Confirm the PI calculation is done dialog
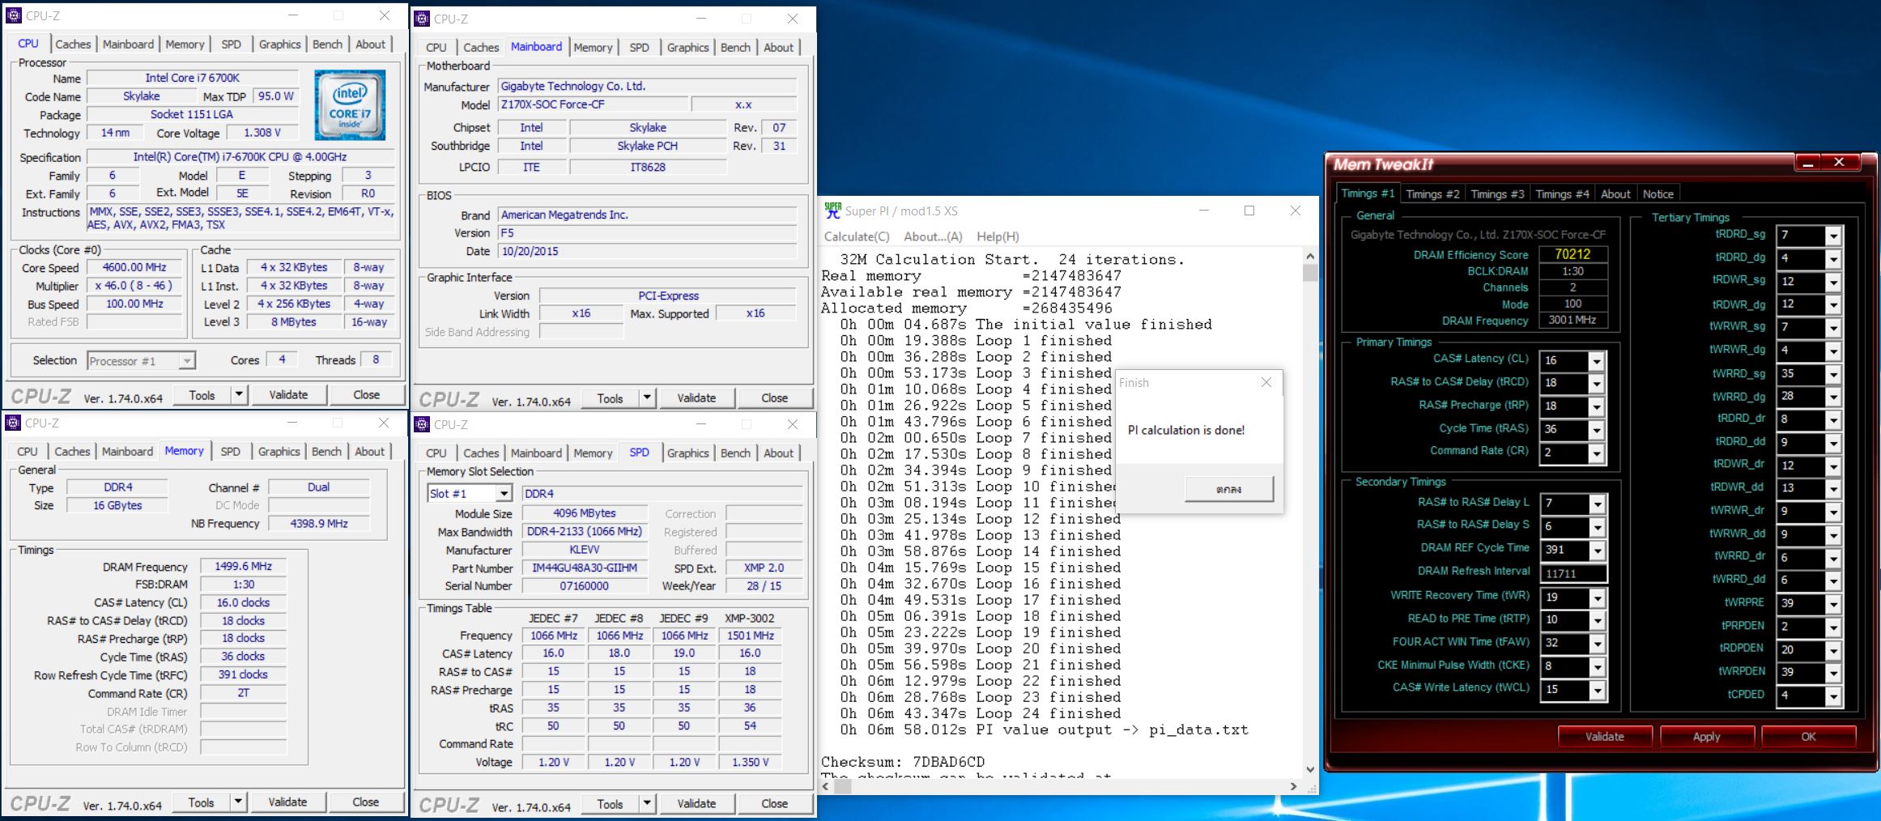Screen dimensions: 1881x821 1228,489
